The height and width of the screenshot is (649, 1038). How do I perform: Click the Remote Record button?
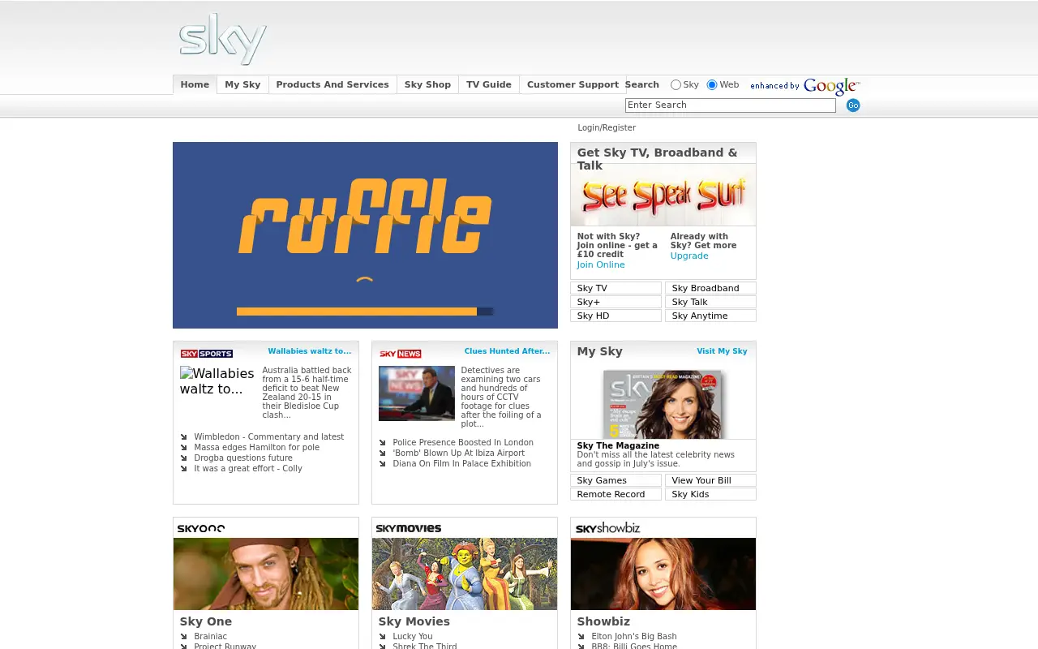pos(616,494)
